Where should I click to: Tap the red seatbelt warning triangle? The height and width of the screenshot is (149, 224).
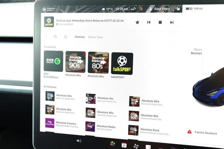[189, 132]
